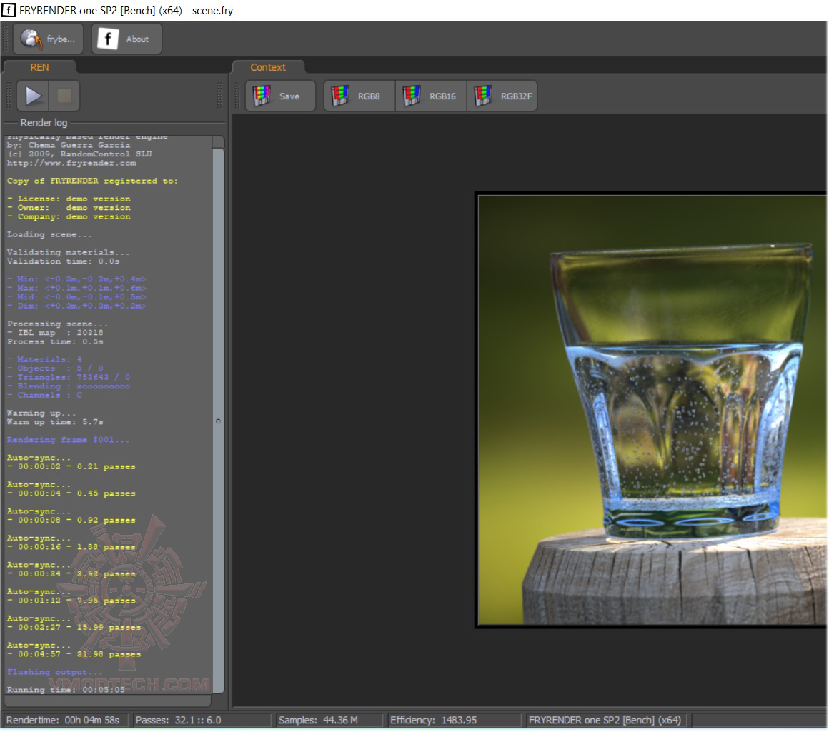Click the 'Copy of FRYRENDER registered to:' line

pos(92,181)
